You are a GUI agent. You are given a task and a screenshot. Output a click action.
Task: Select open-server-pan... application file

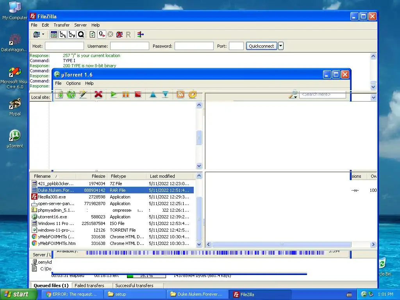[x=112, y=204]
